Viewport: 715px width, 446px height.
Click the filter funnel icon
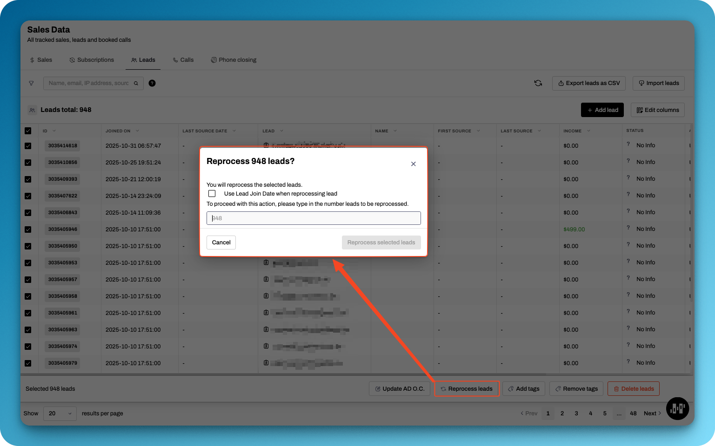point(32,83)
